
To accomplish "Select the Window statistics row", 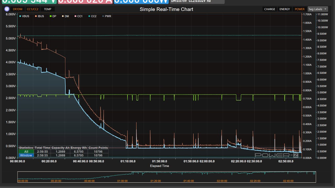I will point(63,155).
